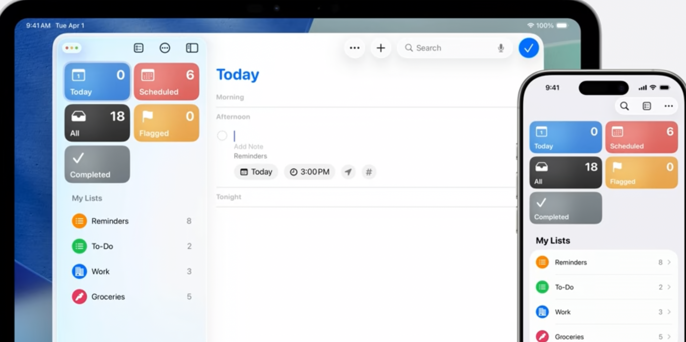This screenshot has width=686, height=342.
Task: Expand the Groceries row chevron on iPhone
Action: tap(669, 337)
